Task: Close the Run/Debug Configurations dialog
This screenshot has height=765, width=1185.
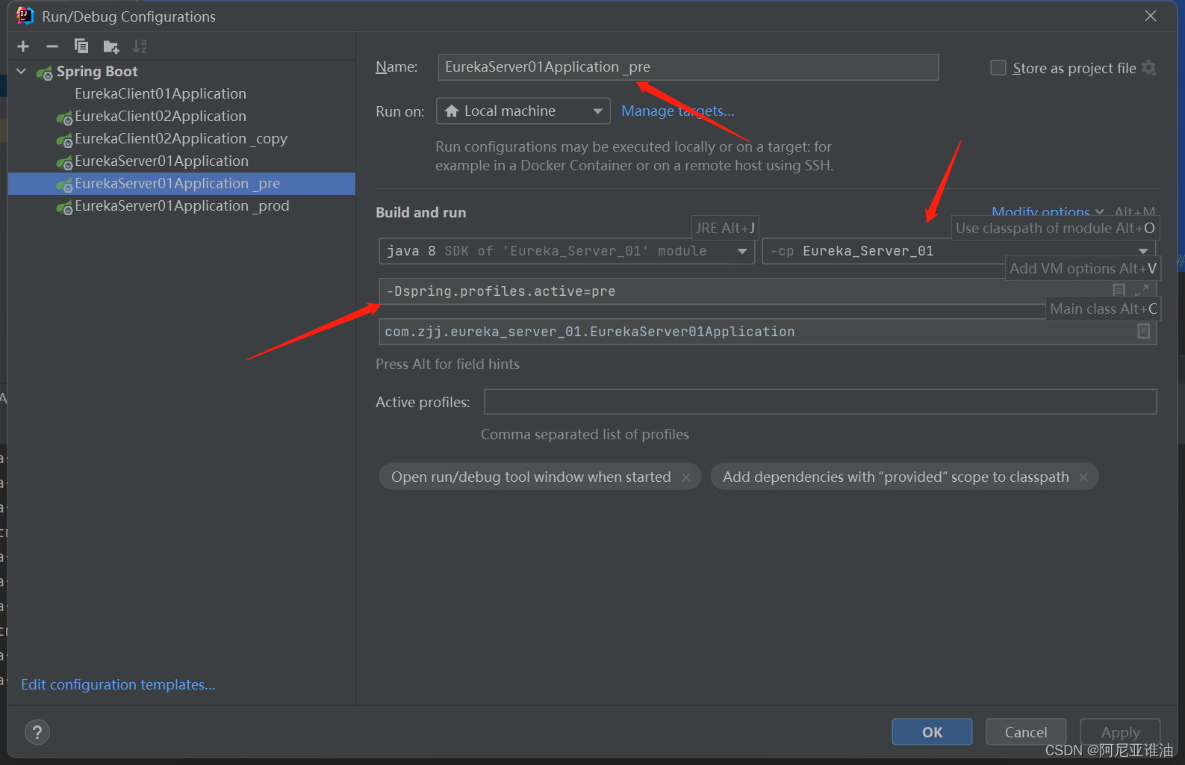Action: (1151, 16)
